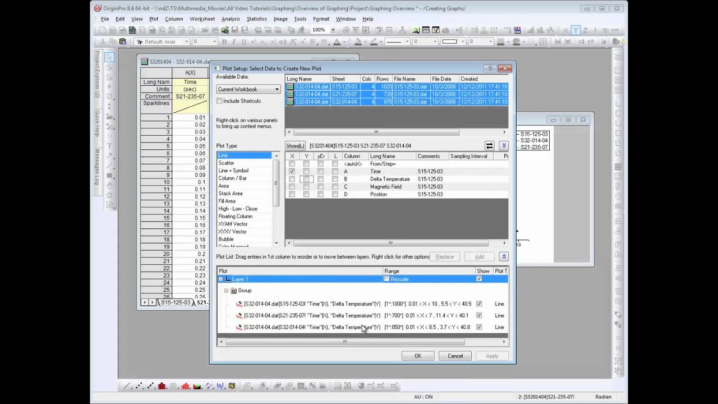Image resolution: width=718 pixels, height=404 pixels.
Task: Check X box for Delta Temperature row
Action: (292, 179)
